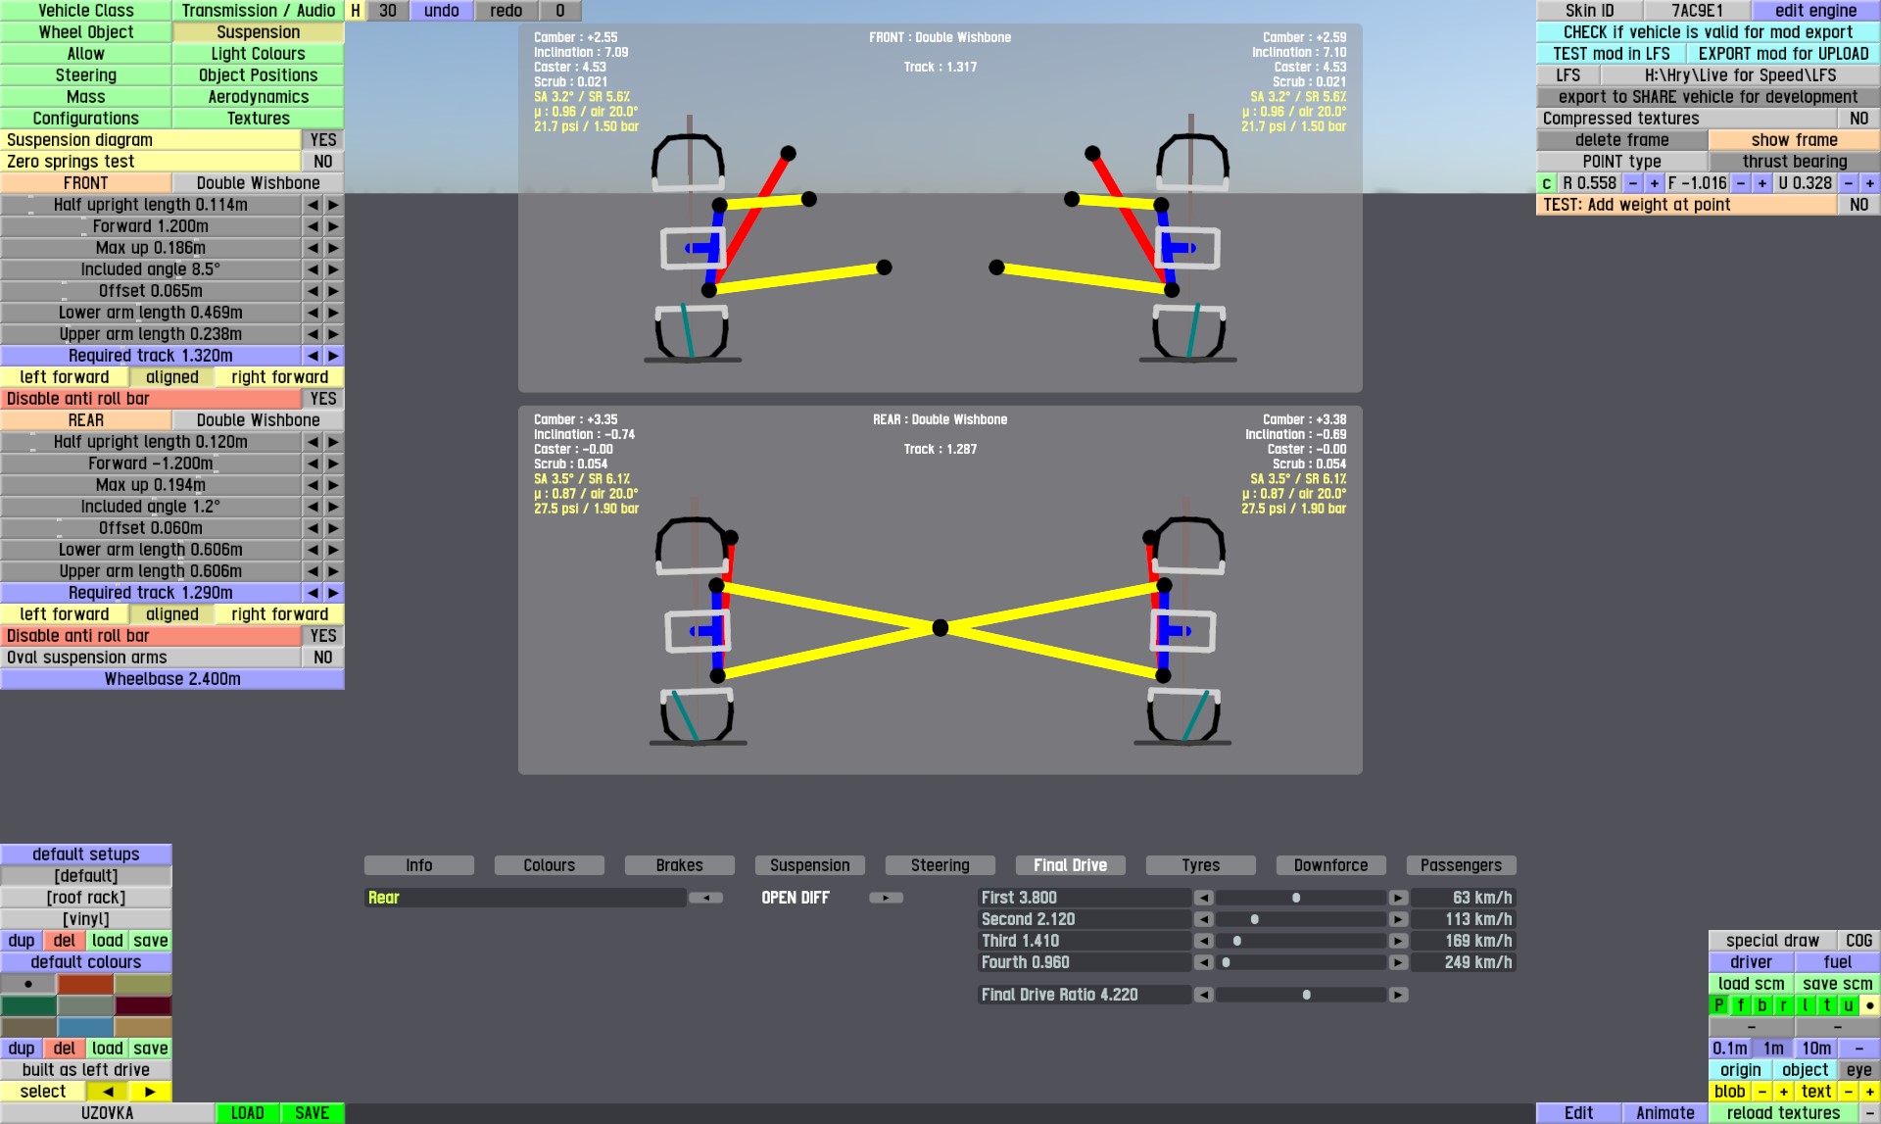This screenshot has width=1881, height=1124.
Task: Adjust the First gear ratio slider
Action: (1296, 898)
